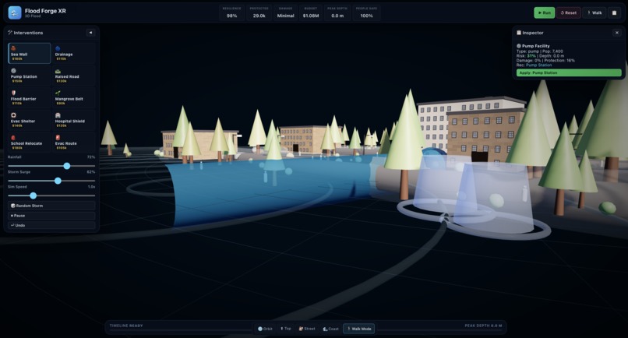Click the Peak Depth 0.0 m top stat
The image size is (628, 338).
click(337, 12)
